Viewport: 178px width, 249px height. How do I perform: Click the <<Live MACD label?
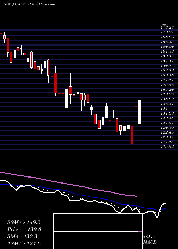(x=150, y=239)
